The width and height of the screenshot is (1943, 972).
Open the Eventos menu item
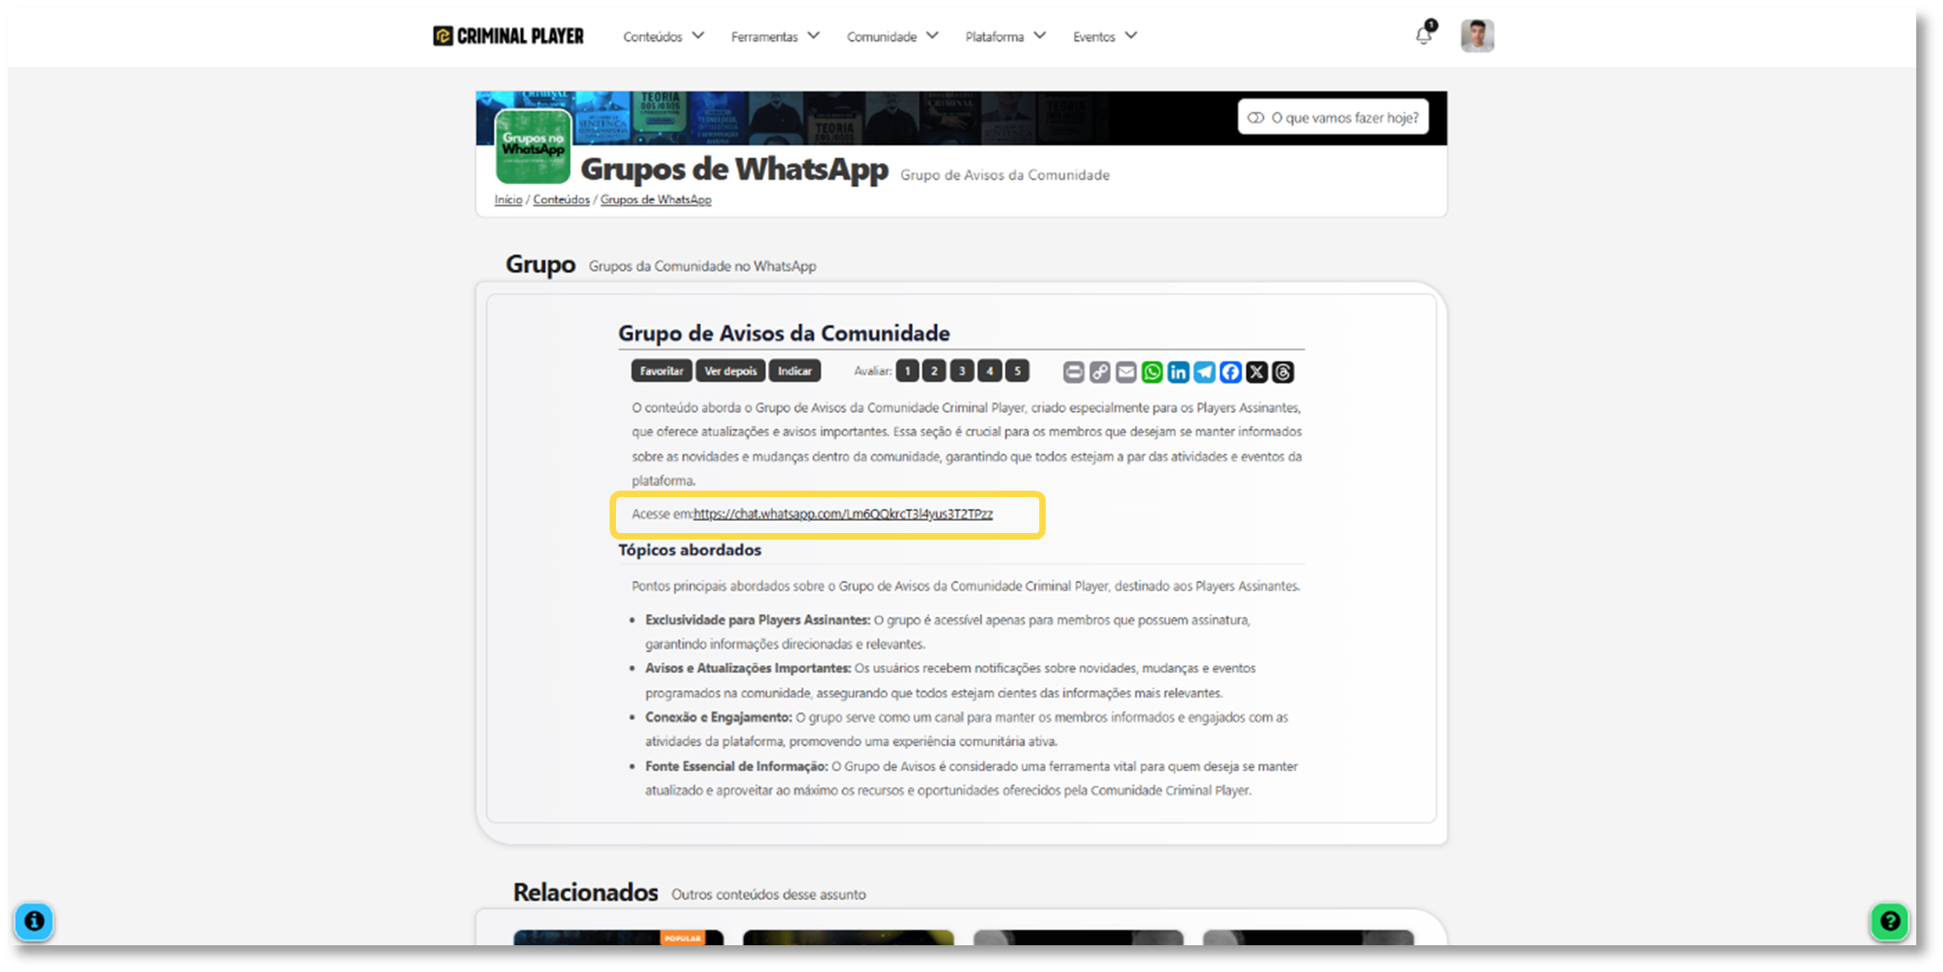(1103, 36)
